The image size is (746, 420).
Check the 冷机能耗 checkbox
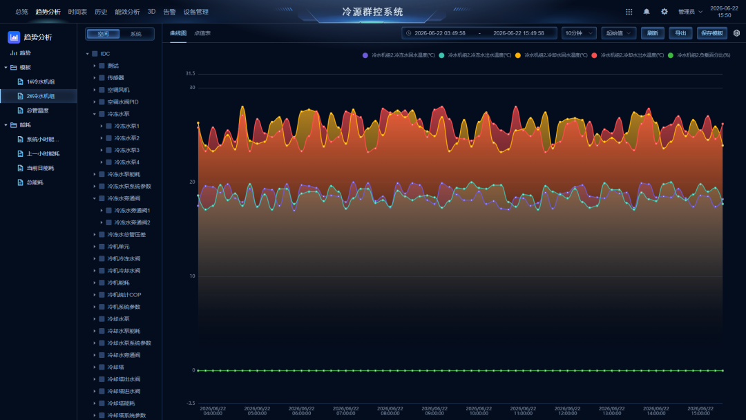tap(102, 283)
